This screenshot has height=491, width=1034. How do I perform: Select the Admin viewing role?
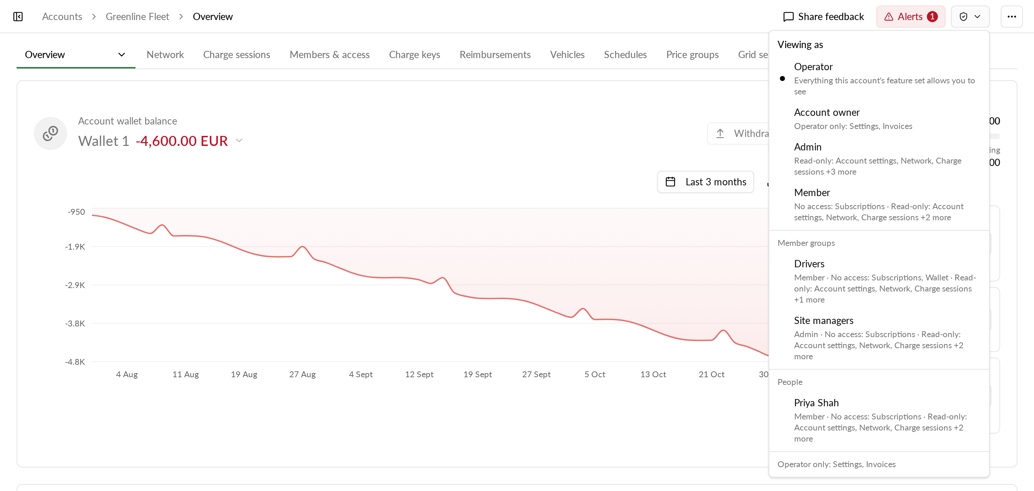(879, 159)
